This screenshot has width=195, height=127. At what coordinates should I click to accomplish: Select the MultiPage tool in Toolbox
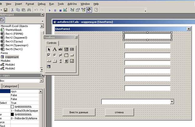(54, 61)
